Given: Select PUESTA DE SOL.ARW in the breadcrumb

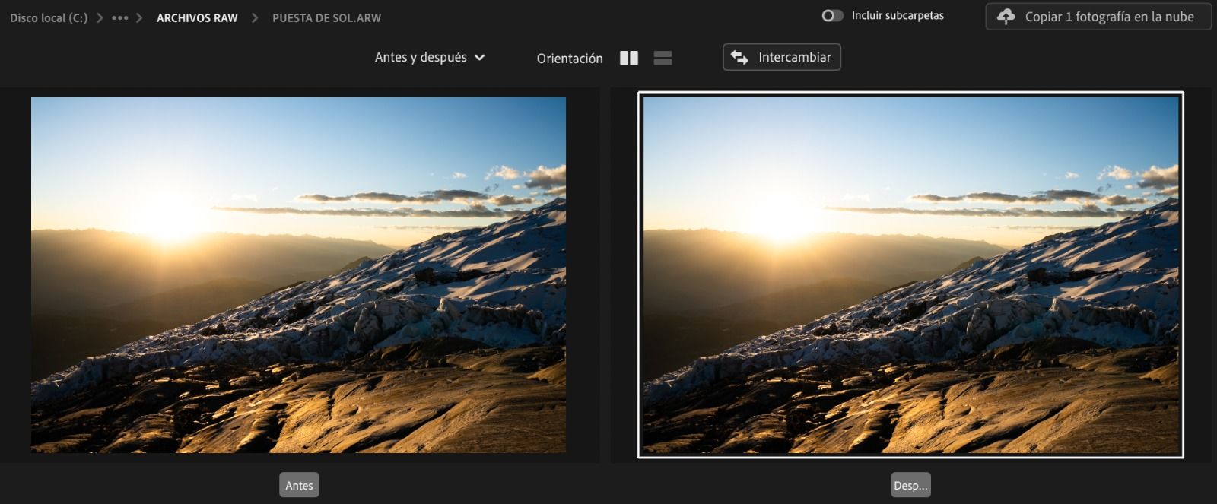Looking at the screenshot, I should point(326,17).
